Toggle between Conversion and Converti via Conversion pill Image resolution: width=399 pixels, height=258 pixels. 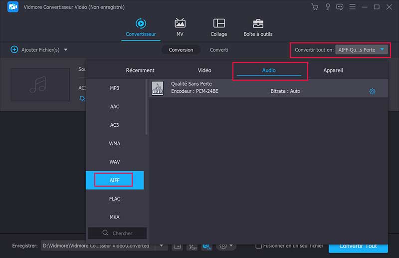[x=181, y=50]
